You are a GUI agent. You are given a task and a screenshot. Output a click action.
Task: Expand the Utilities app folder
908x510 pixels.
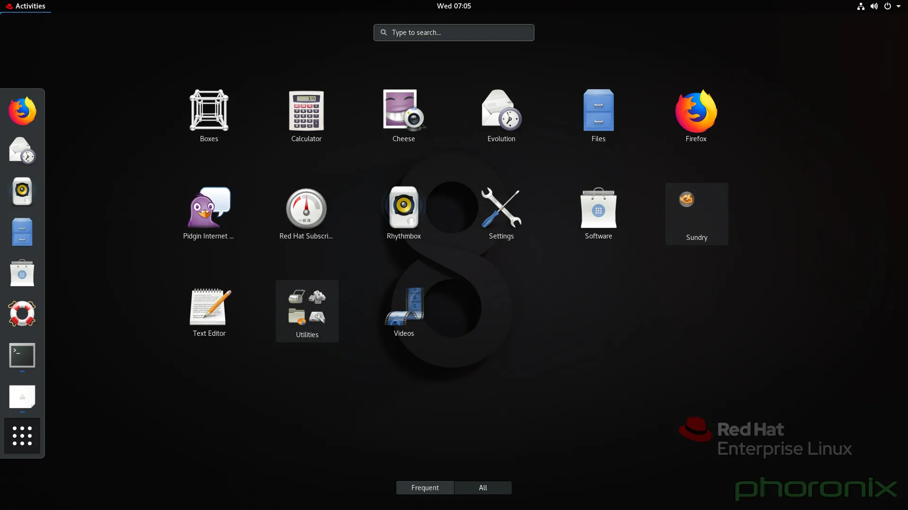pyautogui.click(x=307, y=311)
